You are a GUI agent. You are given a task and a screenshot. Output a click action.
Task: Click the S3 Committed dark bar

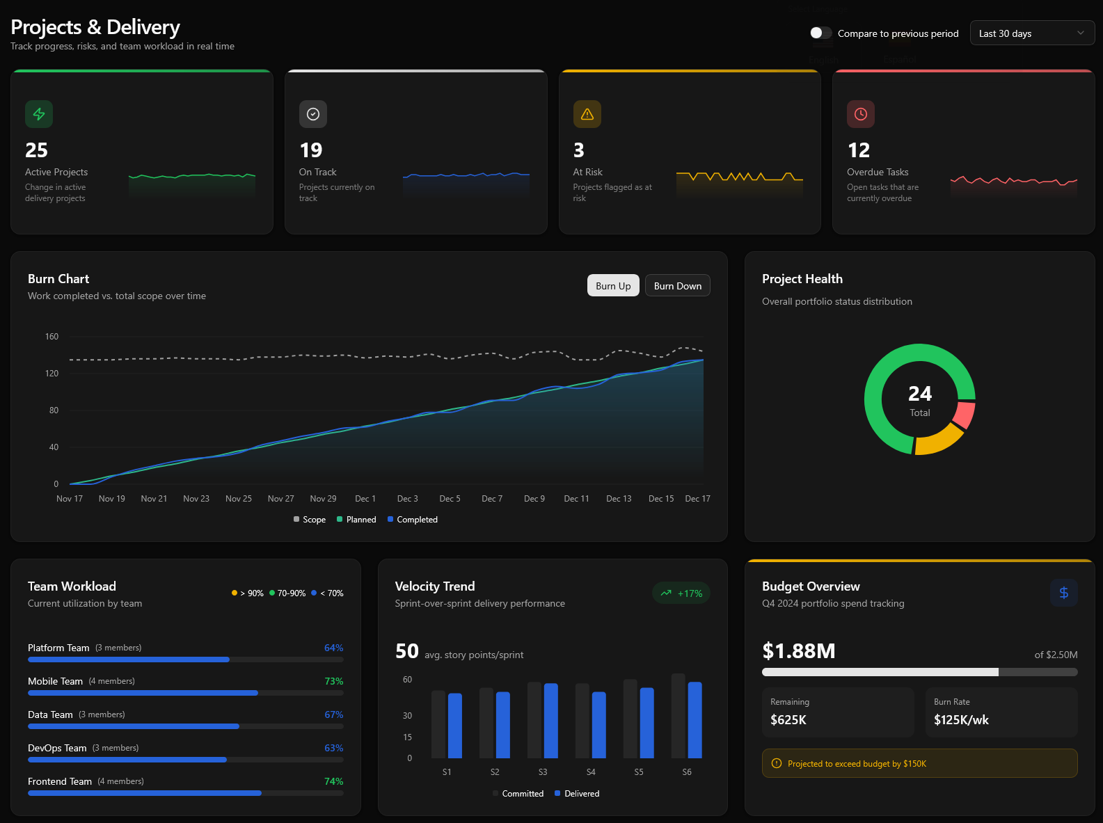coord(534,720)
